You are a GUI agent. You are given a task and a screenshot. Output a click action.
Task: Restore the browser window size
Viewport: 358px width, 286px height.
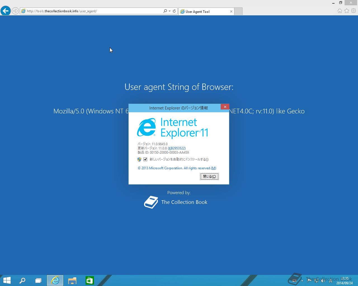pyautogui.click(x=341, y=3)
